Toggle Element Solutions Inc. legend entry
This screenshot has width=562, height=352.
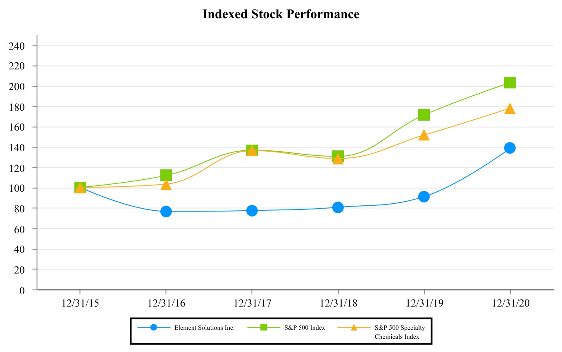coord(204,328)
